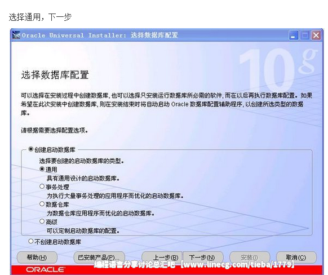Viewport: 328px width, 275px height.
Task: Select the 高级 configuration option
Action: point(42,221)
